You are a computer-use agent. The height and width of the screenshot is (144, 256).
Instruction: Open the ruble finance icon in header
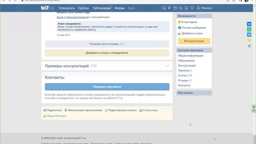[170, 8]
